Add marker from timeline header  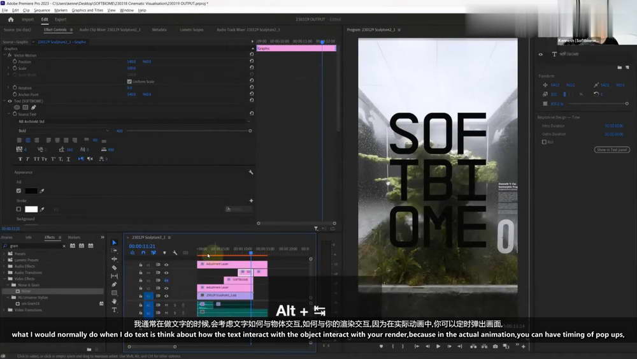164,253
